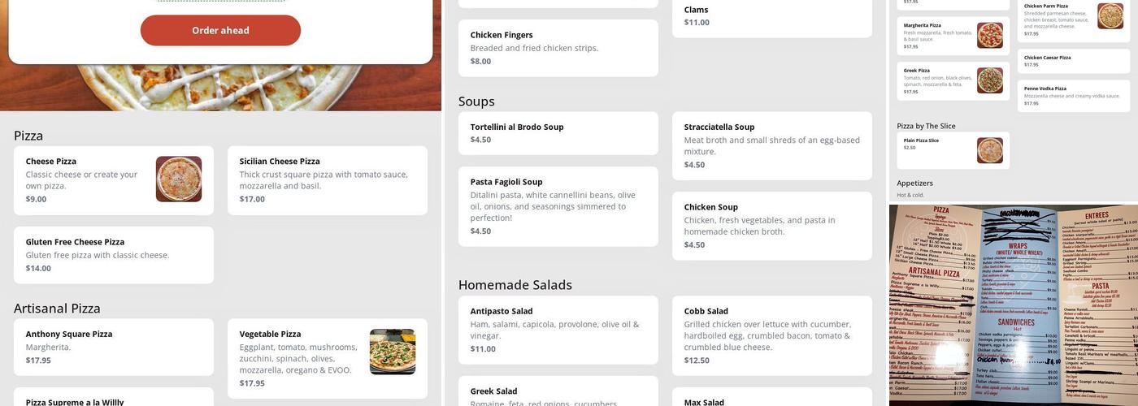Select the Antipasto Salad item
Screen dimensions: 1138x406
click(558, 330)
